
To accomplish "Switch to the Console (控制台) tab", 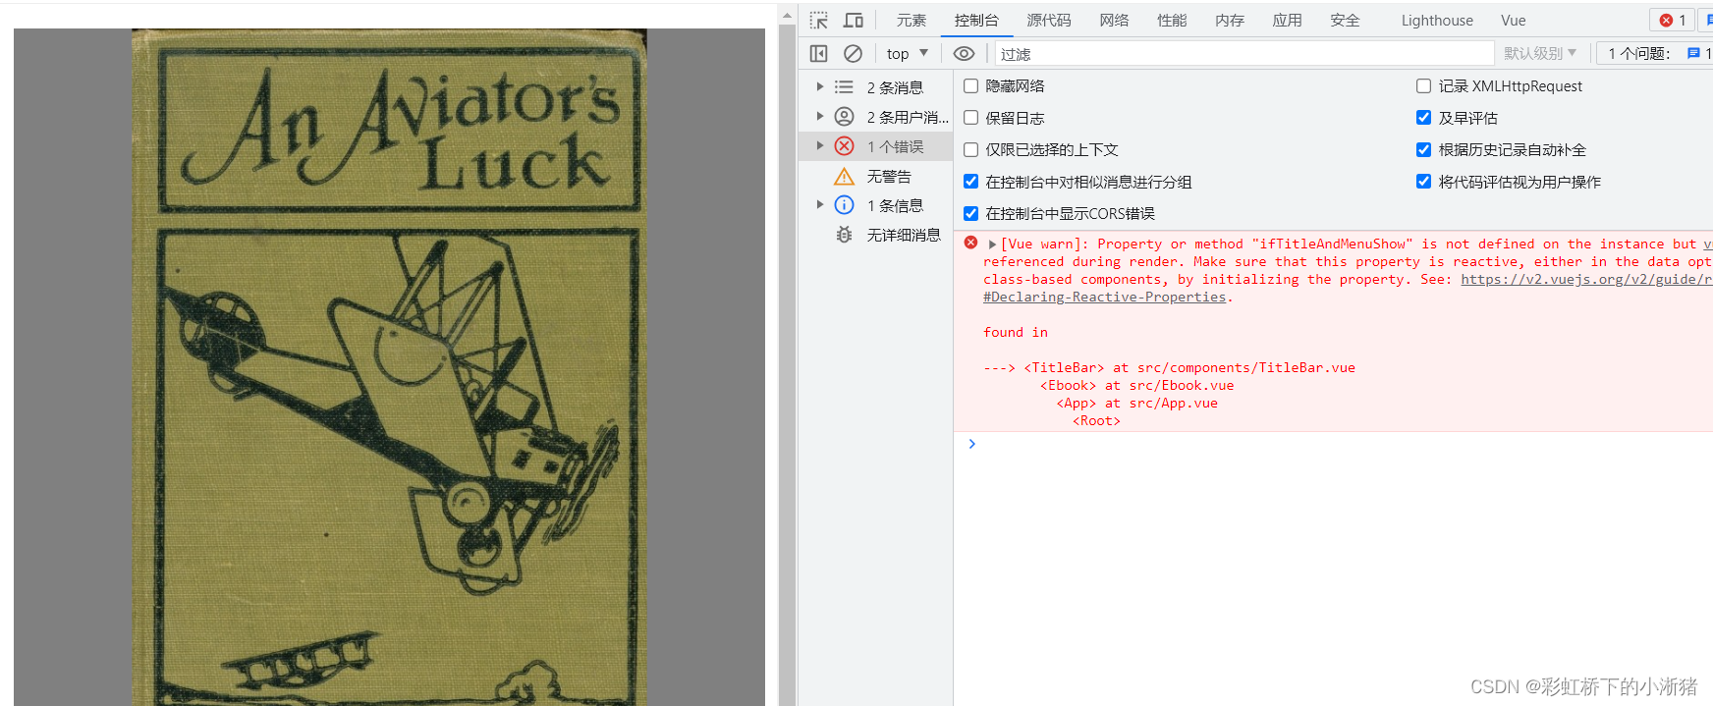I will (976, 21).
